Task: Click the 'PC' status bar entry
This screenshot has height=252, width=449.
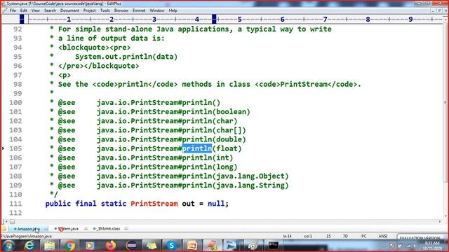Action: point(363,237)
